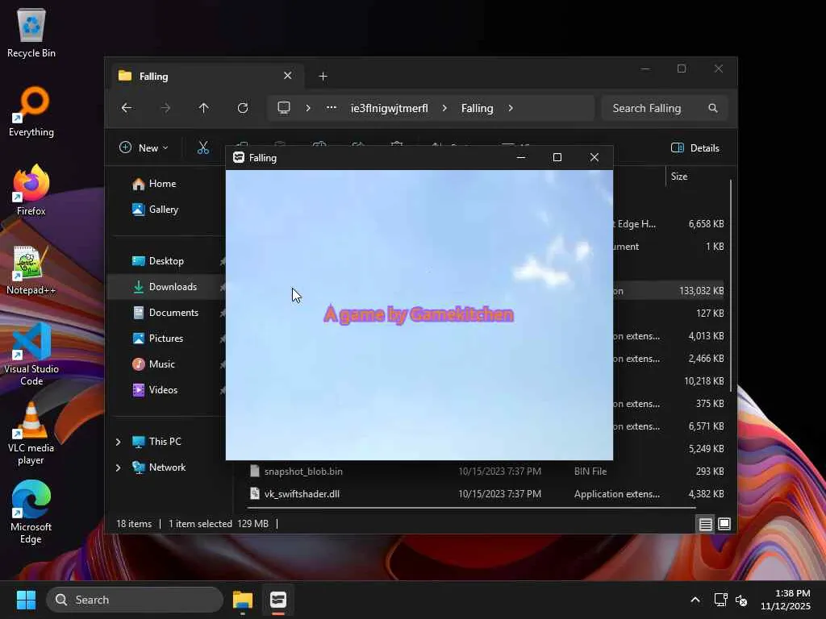This screenshot has height=619, width=826.
Task: Open Microsoft Edge desktop shortcut
Action: coord(31,512)
